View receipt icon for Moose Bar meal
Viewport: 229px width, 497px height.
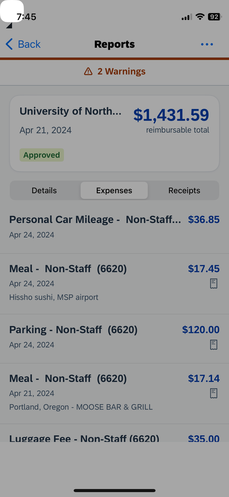tap(214, 393)
